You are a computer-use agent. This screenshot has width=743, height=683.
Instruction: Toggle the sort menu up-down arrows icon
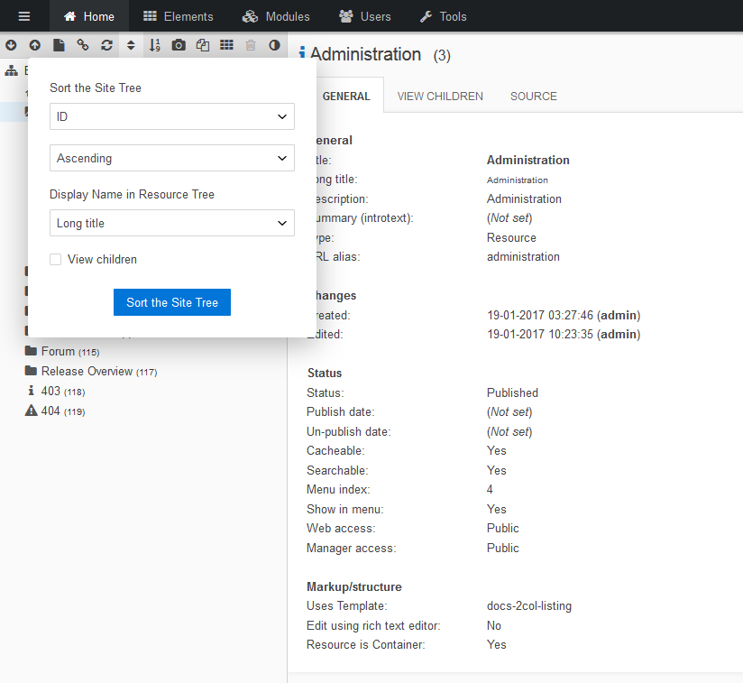click(131, 45)
